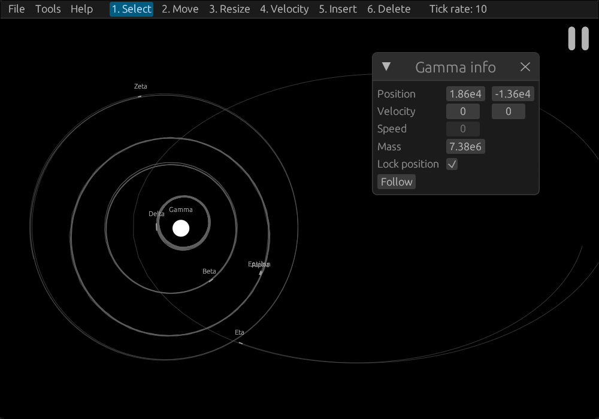Switch to the Select tool
Viewport: 599px width, 419px height.
click(131, 9)
